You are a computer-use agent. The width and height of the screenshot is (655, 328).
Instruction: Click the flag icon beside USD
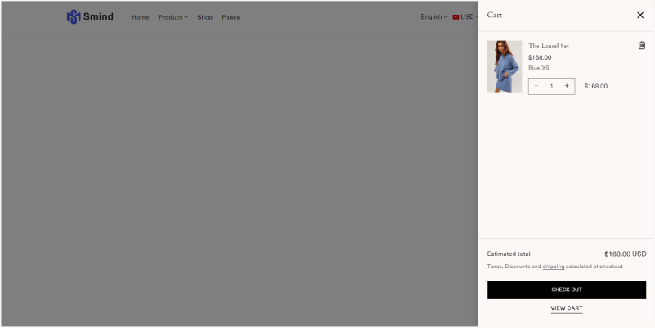click(x=455, y=17)
